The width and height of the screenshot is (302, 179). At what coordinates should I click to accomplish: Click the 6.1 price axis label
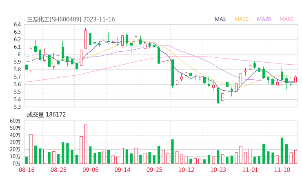17,47
